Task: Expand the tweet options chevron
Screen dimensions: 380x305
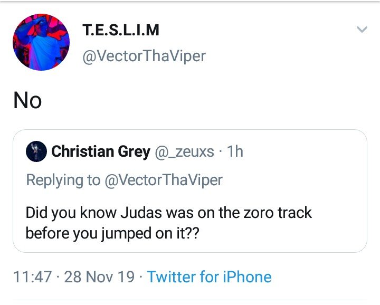Action: tap(362, 30)
